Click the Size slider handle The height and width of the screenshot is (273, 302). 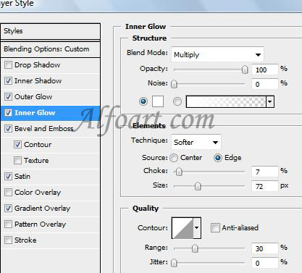(x=198, y=186)
